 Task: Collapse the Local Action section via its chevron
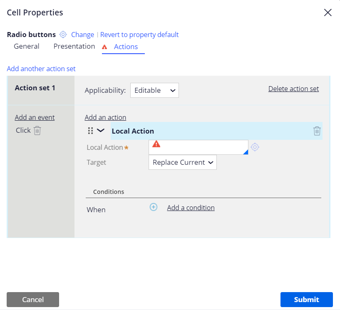click(x=100, y=130)
